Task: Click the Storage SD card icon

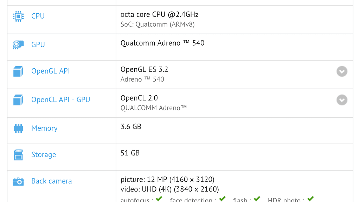Action: [x=18, y=155]
